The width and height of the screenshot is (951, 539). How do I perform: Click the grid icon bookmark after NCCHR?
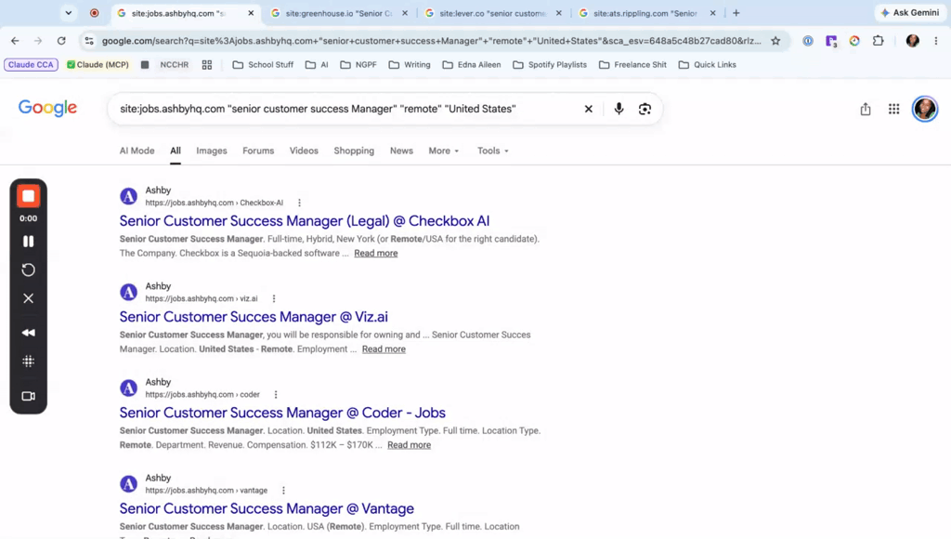point(207,64)
